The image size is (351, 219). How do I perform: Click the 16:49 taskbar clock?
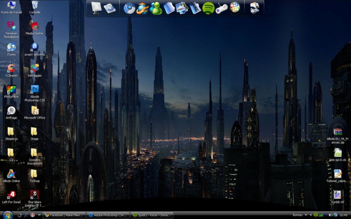[344, 215]
